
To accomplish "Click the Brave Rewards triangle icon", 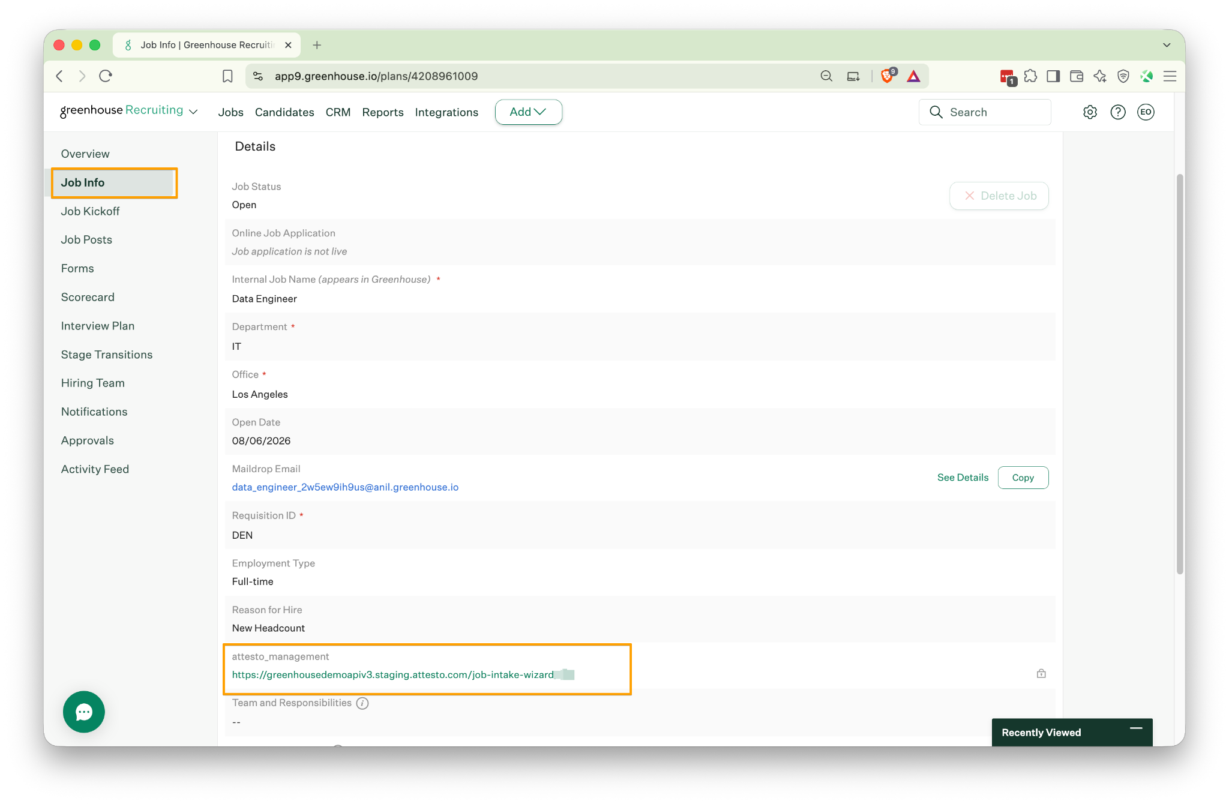I will [x=913, y=76].
